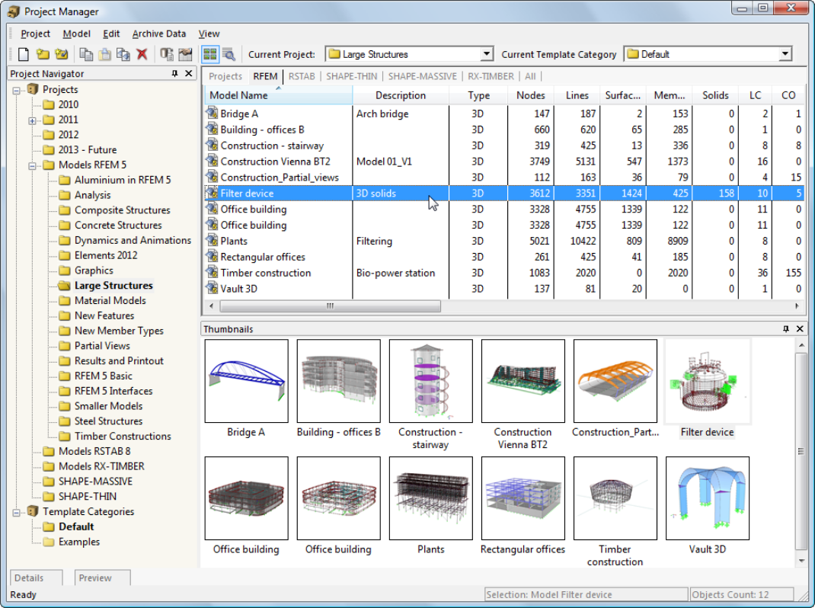Click the Template Categories root icon
The width and height of the screenshot is (815, 608).
pos(33,511)
